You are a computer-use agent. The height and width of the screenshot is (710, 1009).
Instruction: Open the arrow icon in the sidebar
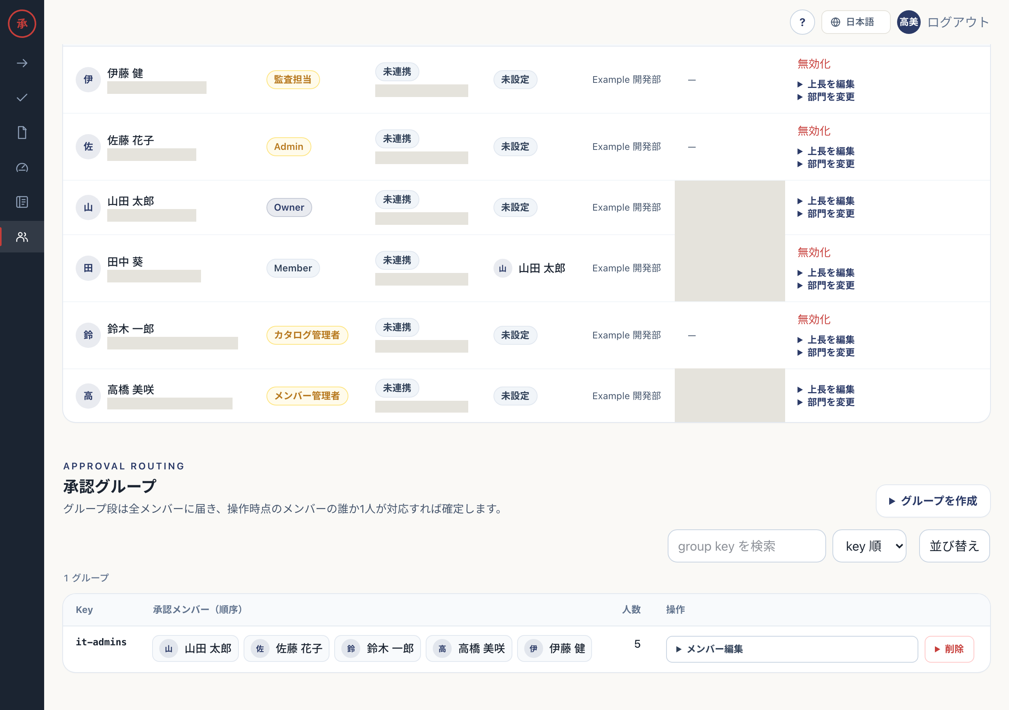pos(22,64)
